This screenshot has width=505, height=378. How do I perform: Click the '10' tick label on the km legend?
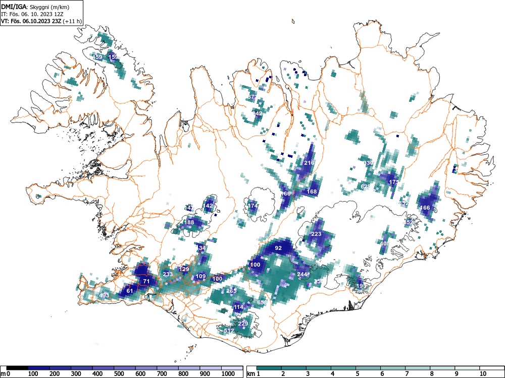pyautogui.click(x=482, y=374)
